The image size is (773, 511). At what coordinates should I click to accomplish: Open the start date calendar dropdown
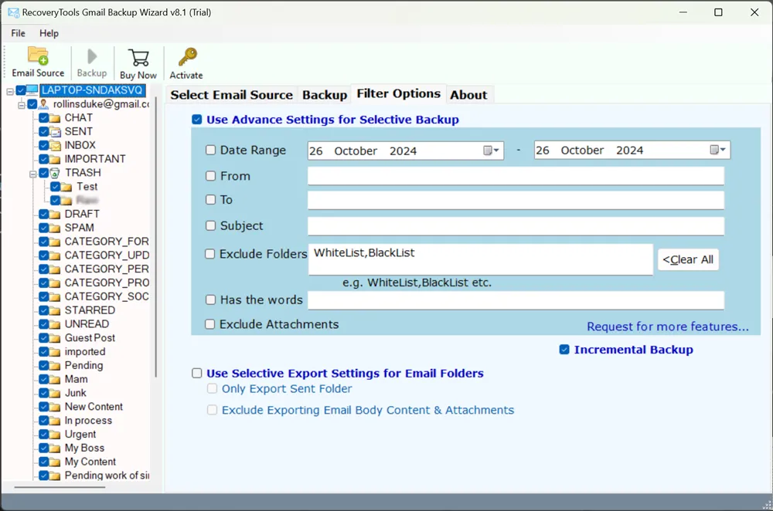pos(492,151)
